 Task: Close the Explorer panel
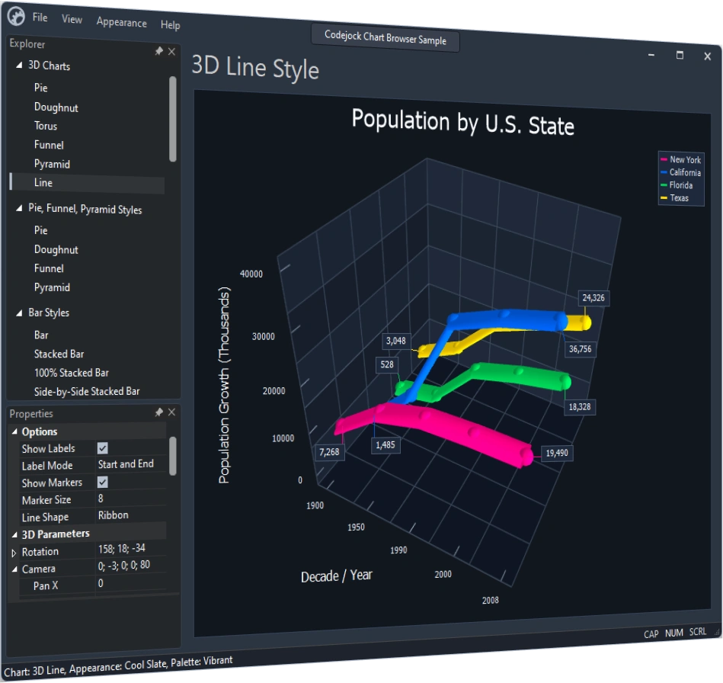[x=171, y=51]
